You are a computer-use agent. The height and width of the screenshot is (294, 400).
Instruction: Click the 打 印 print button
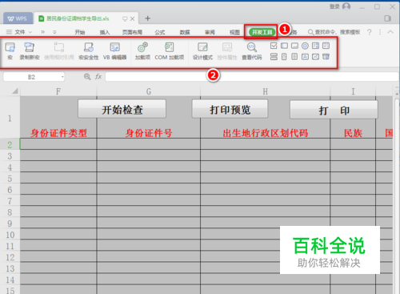point(334,110)
